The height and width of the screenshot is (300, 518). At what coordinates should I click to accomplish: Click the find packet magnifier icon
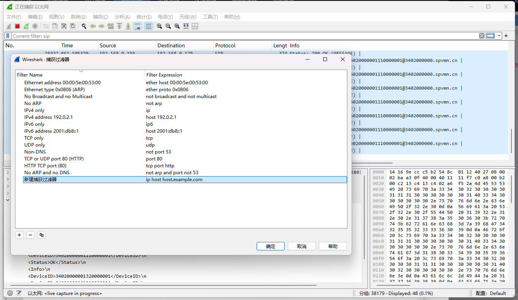pyautogui.click(x=84, y=26)
